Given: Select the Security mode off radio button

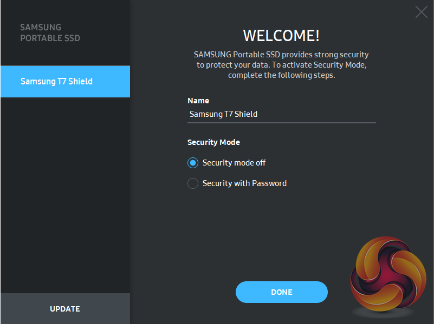Looking at the screenshot, I should (x=193, y=163).
